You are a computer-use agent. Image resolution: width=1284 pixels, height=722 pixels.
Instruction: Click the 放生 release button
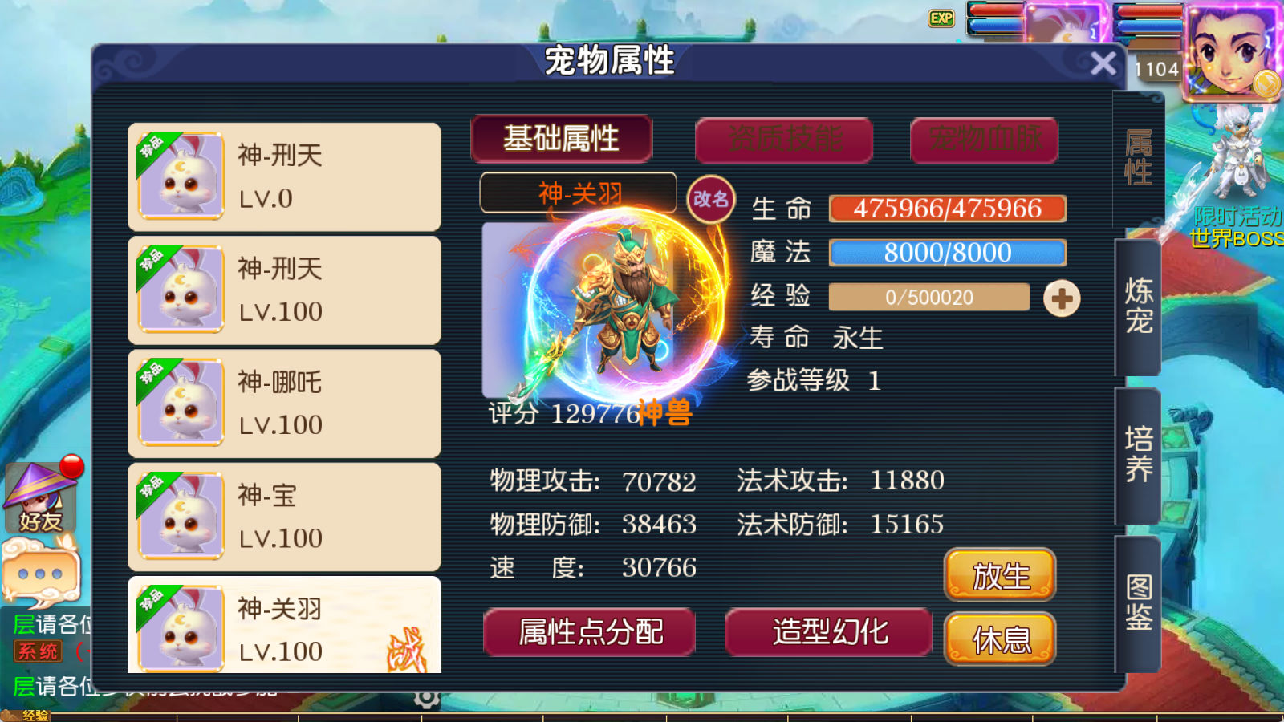pos(1000,575)
